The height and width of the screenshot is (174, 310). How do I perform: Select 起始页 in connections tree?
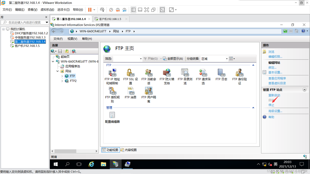tap(65, 57)
